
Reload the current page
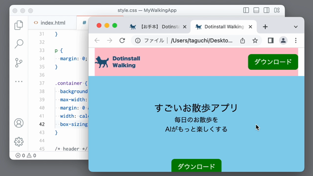point(122,41)
